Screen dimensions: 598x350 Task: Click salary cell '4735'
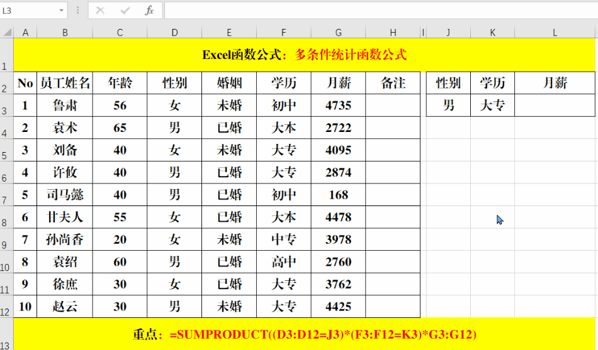[x=338, y=105]
